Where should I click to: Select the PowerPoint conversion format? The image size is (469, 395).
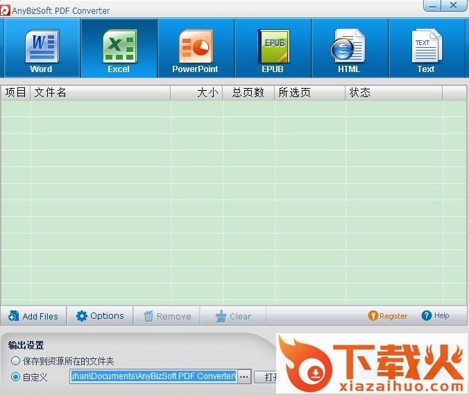click(x=196, y=49)
